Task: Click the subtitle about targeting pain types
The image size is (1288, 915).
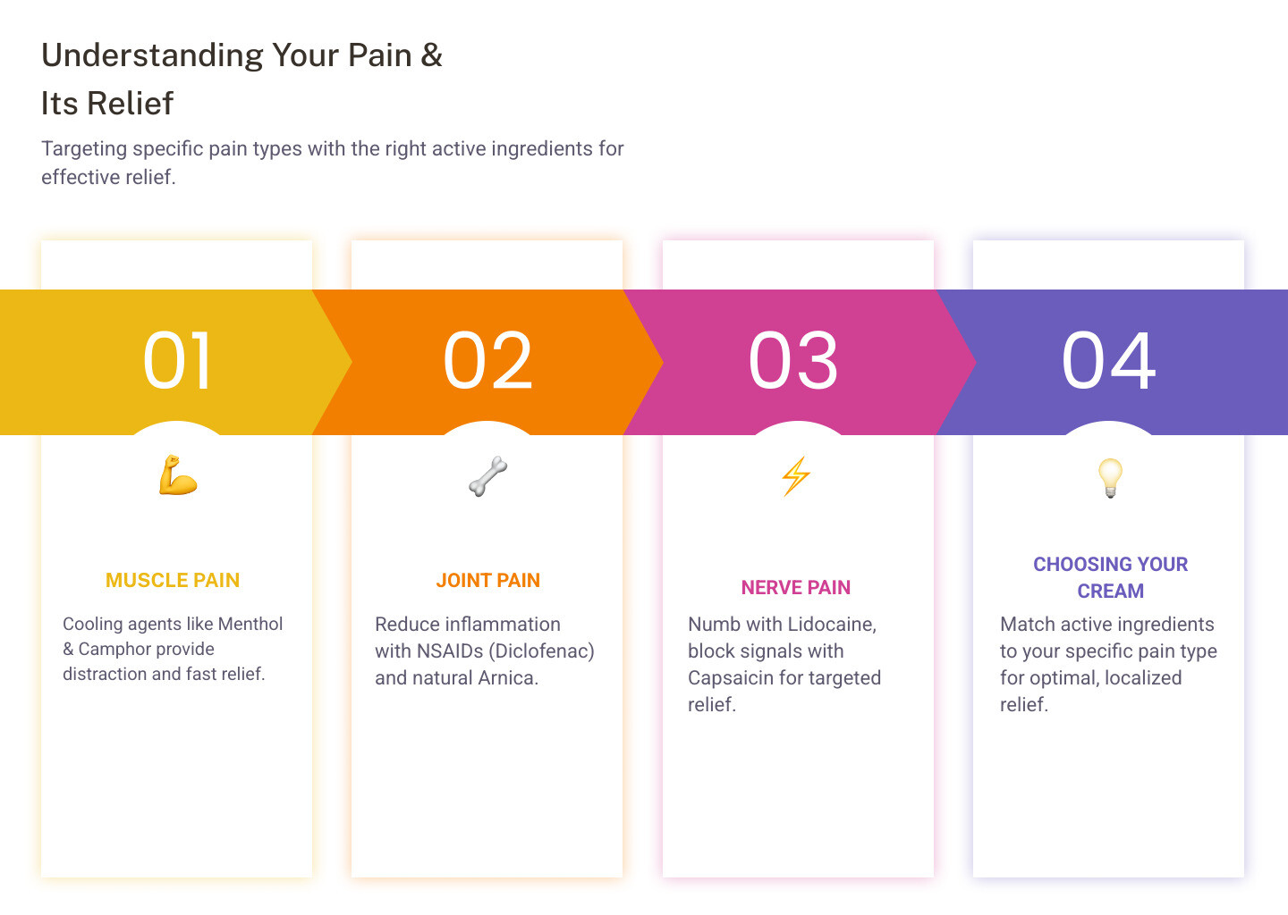Action: click(x=332, y=163)
